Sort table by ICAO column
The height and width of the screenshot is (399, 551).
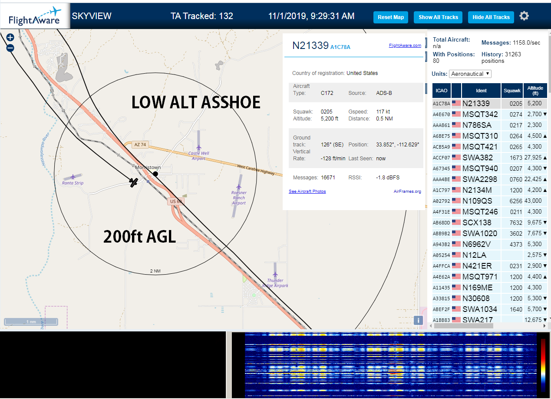(x=442, y=91)
